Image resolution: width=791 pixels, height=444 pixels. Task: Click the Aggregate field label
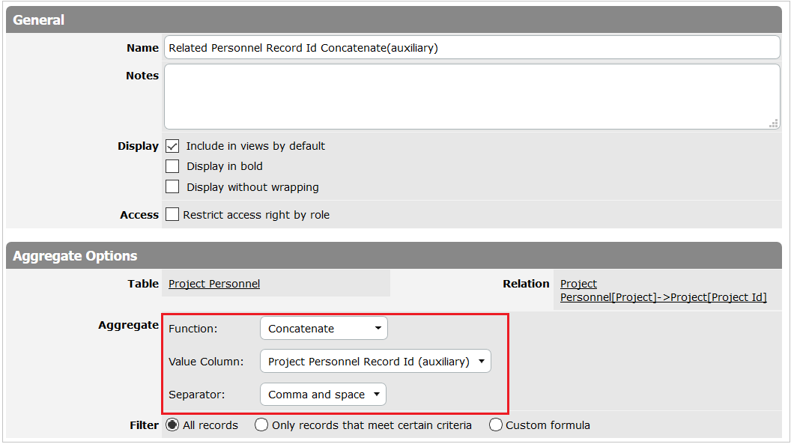[x=128, y=325]
